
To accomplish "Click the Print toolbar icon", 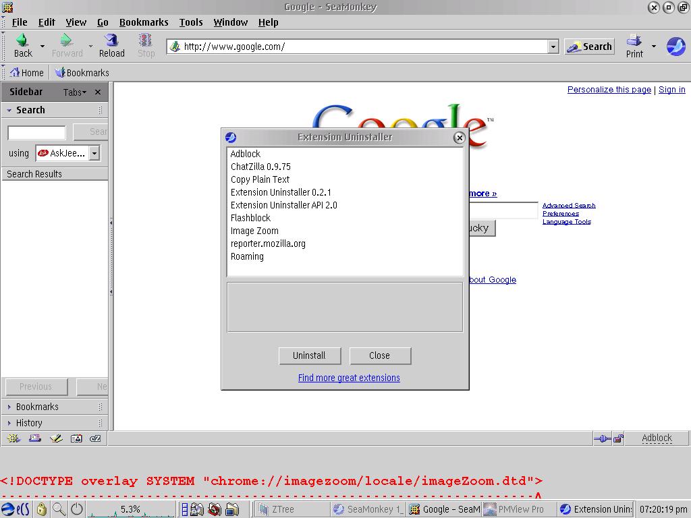I will [x=634, y=45].
